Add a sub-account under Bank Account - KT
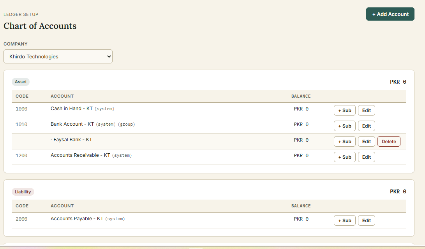Viewport: 425px width, 249px height. [344, 126]
